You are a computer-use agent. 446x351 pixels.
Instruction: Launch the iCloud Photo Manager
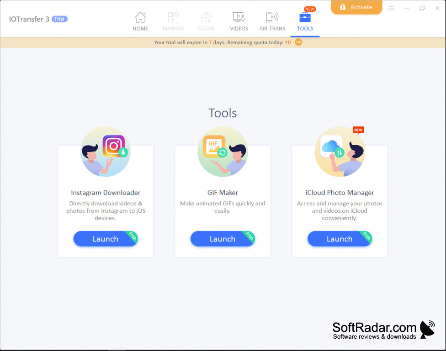pos(340,239)
